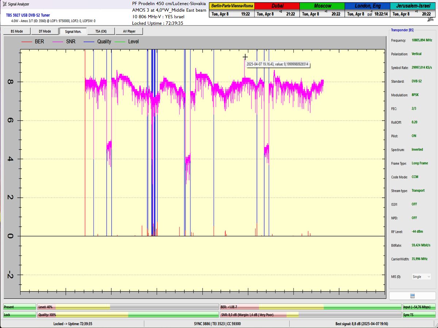Open the MIS Single dropdown
The width and height of the screenshot is (438, 328).
pyautogui.click(x=421, y=277)
